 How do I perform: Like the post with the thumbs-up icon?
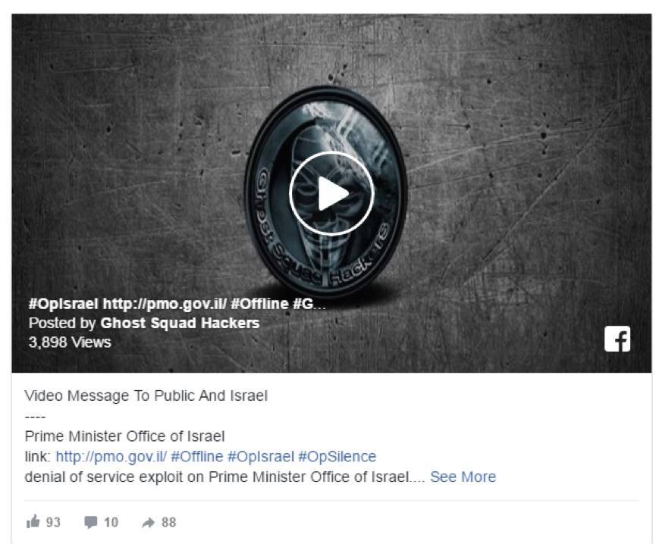[x=33, y=522]
